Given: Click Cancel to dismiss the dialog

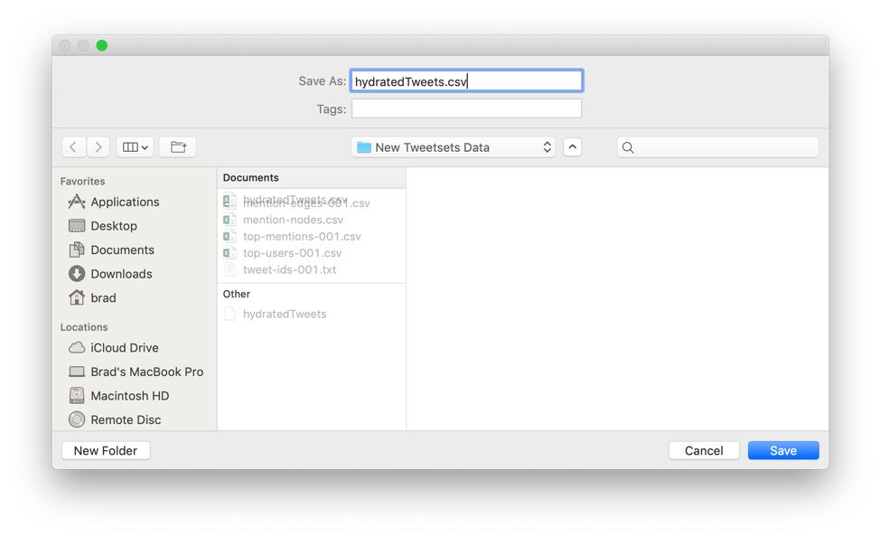Looking at the screenshot, I should [x=704, y=449].
